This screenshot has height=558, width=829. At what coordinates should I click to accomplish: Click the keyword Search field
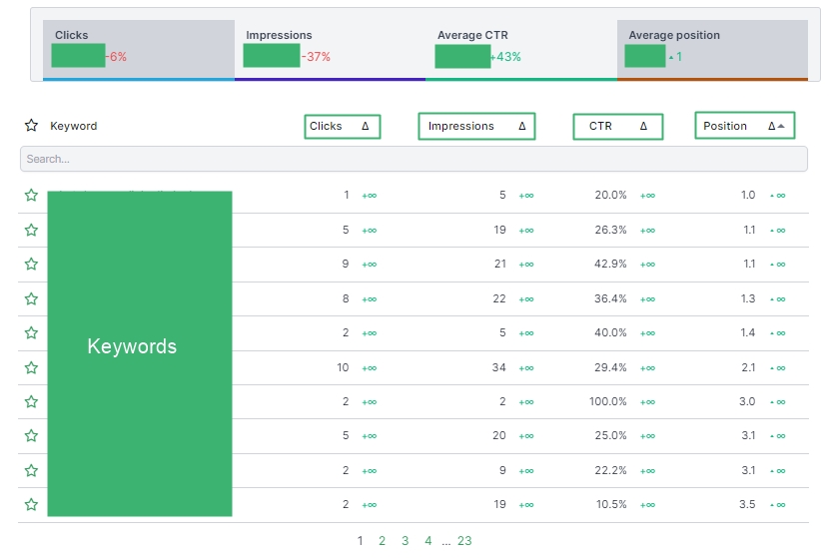[414, 159]
